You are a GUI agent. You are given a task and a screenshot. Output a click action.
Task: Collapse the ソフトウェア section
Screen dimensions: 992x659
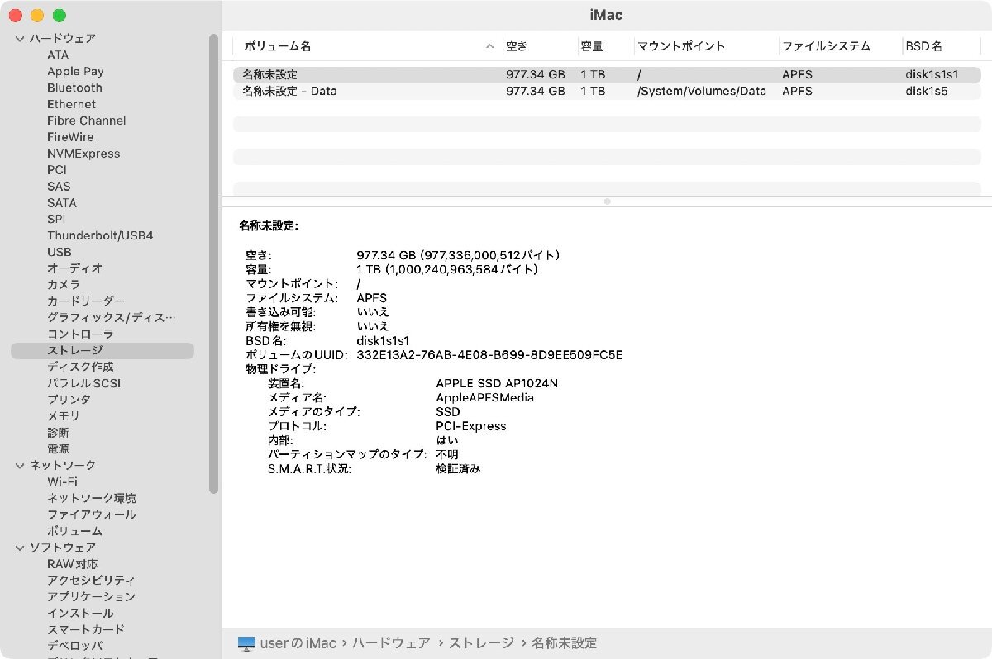[19, 547]
